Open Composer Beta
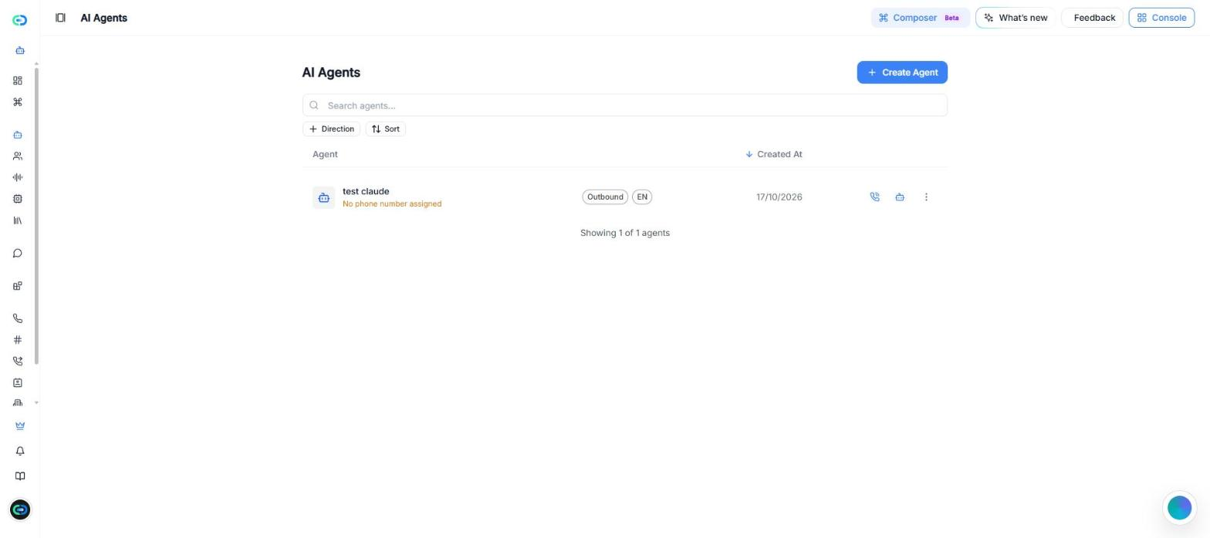Screen dimensions: 1210x538 (x=920, y=18)
